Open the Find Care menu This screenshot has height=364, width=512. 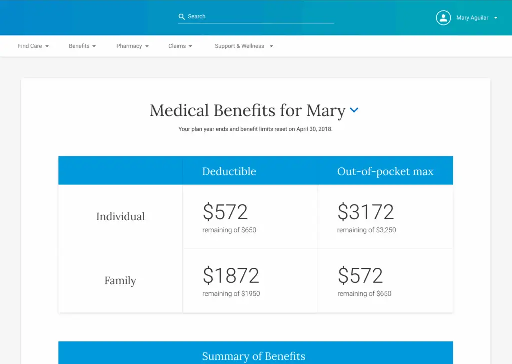[33, 46]
